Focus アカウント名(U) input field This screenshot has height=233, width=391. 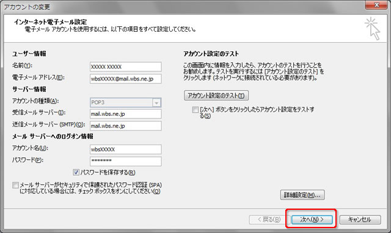(x=126, y=149)
